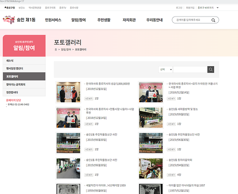The width and height of the screenshot is (238, 194).
Task: Open thumbnail for 숭인1동 뜻자리음악회
Action: (151, 169)
